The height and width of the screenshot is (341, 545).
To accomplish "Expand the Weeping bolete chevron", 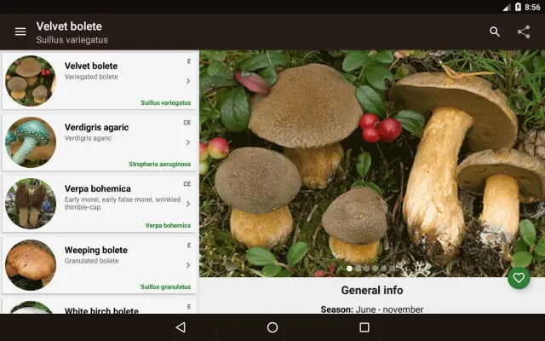I will (187, 265).
